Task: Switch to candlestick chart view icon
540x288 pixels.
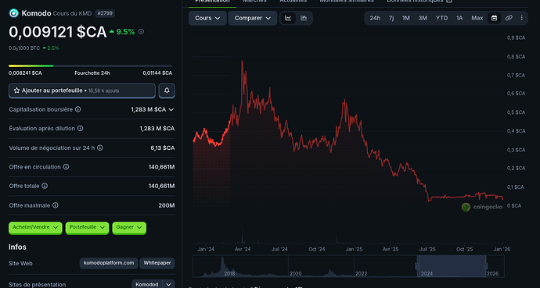Action: [304, 18]
